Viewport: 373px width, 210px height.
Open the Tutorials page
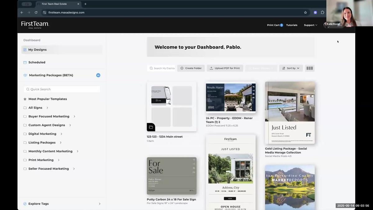coord(292,25)
